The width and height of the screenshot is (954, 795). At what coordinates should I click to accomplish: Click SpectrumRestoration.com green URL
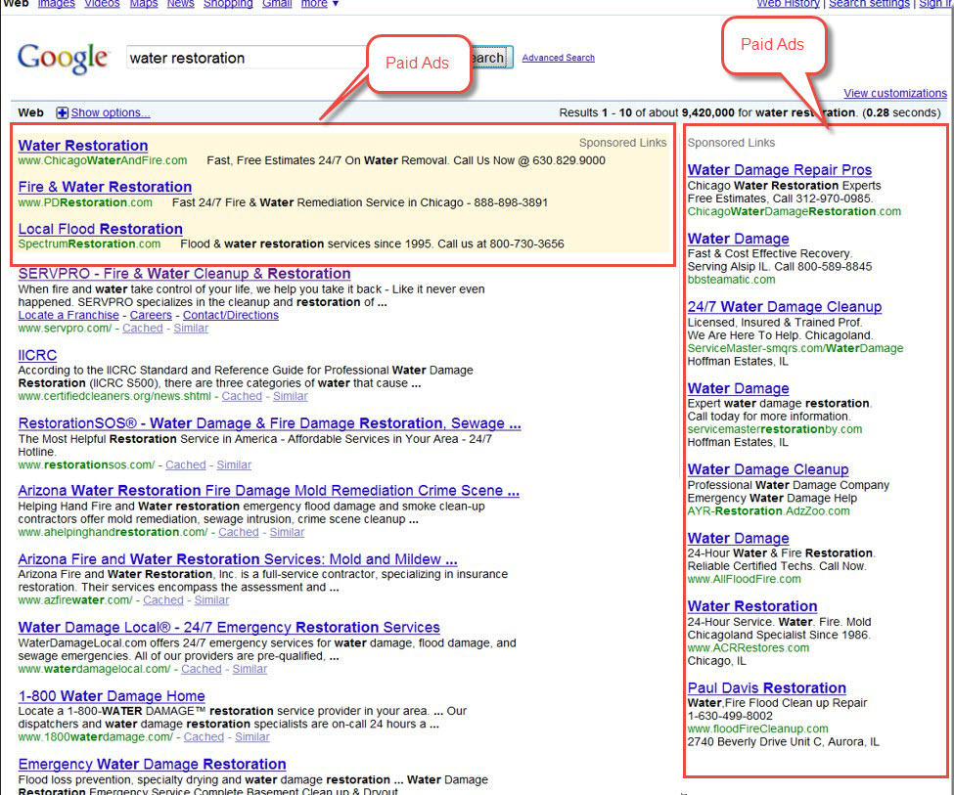point(89,243)
